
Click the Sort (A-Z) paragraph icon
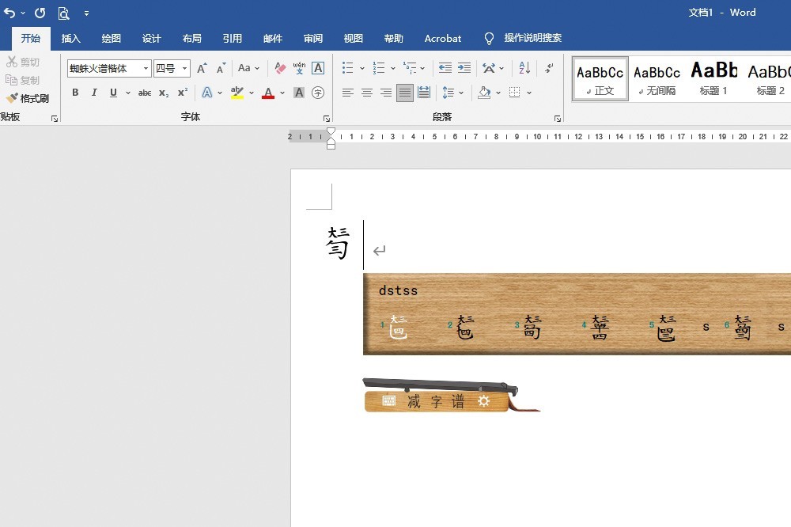[x=524, y=69]
